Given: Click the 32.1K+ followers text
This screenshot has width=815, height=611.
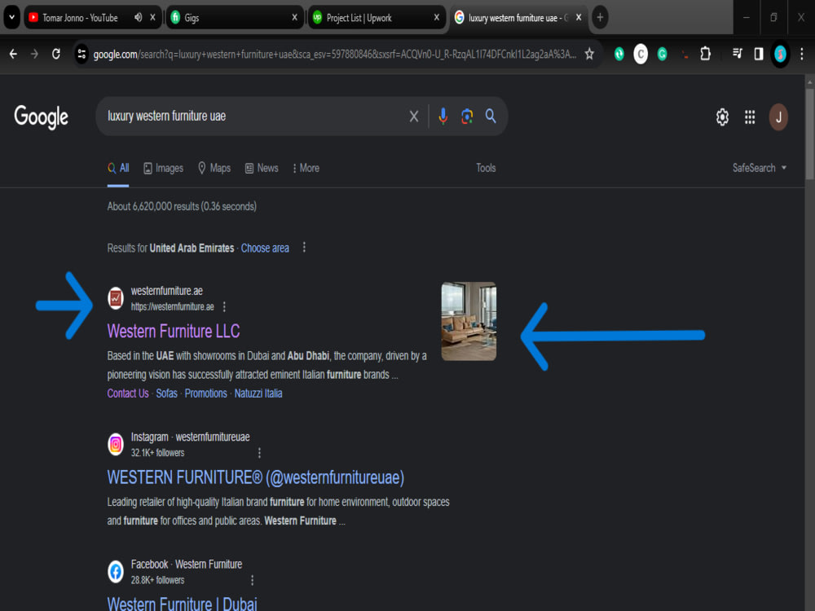Looking at the screenshot, I should click(x=157, y=453).
